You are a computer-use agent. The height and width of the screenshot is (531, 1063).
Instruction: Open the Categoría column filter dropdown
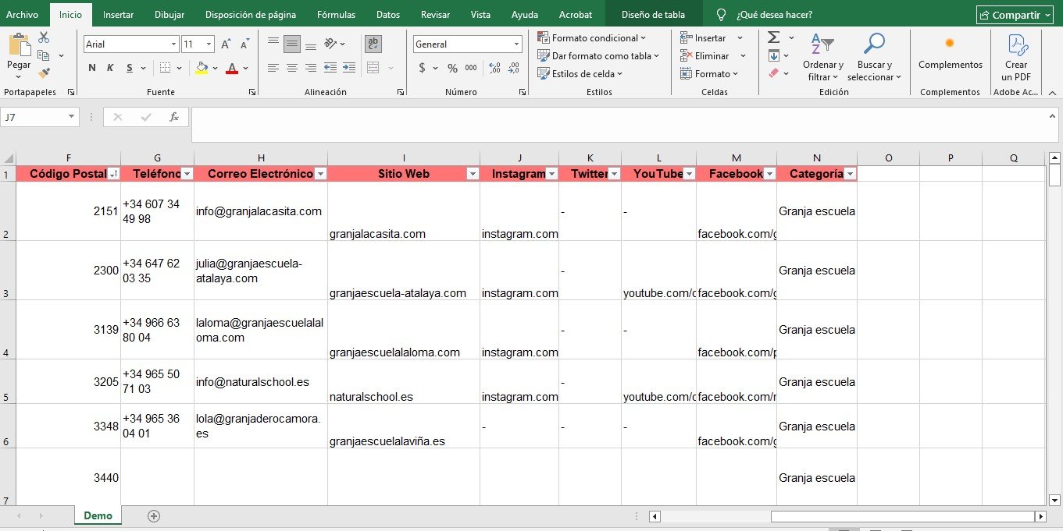[850, 174]
